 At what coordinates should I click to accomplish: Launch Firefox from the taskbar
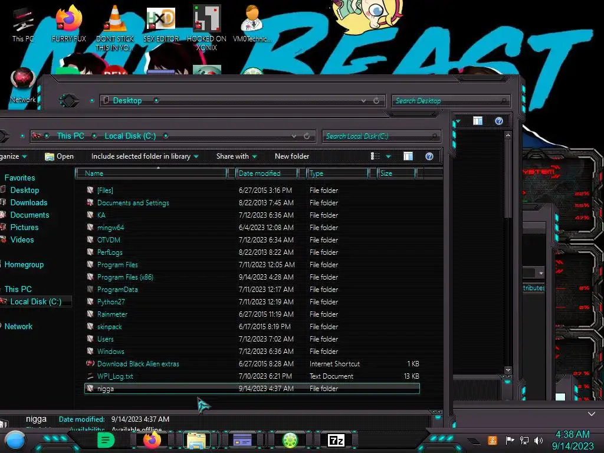(x=152, y=440)
